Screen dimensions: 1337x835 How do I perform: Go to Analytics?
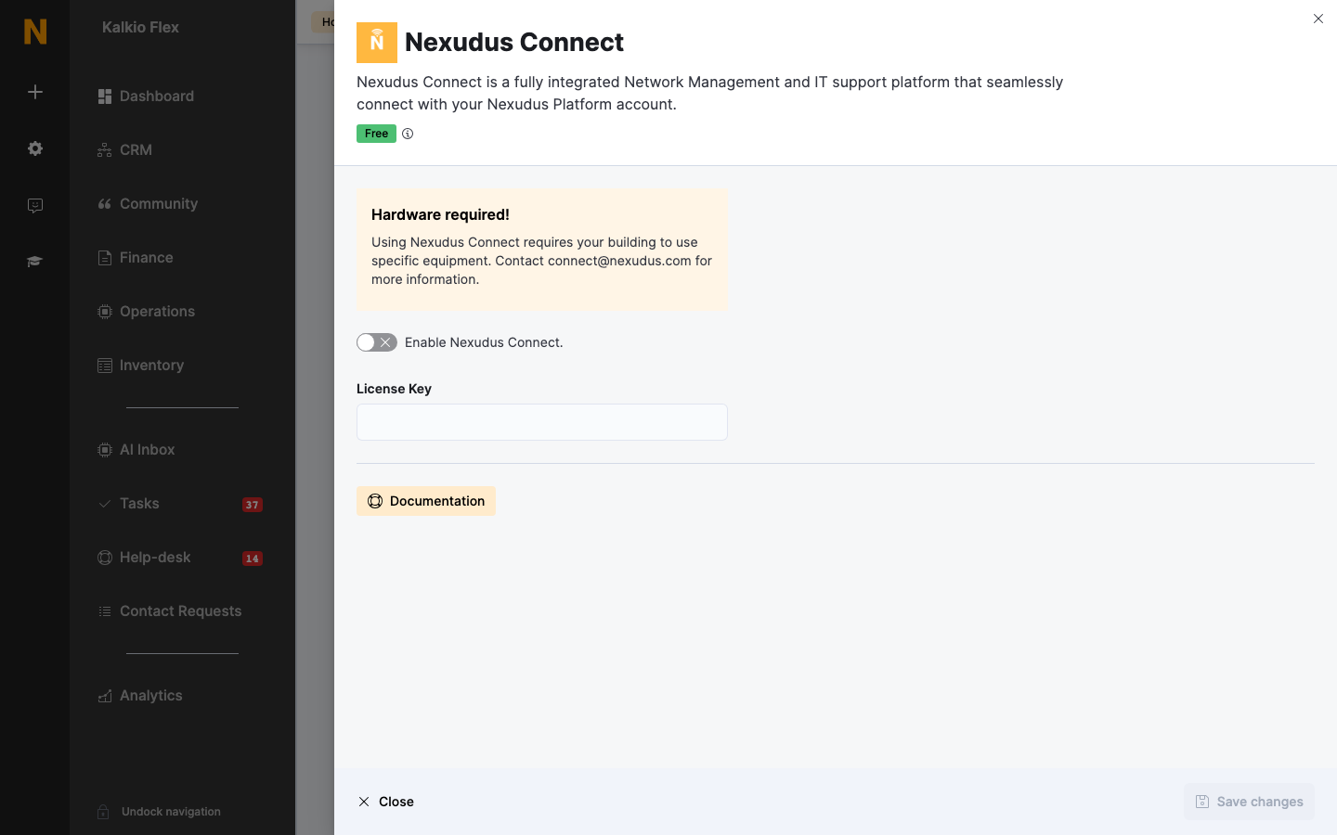(x=140, y=696)
